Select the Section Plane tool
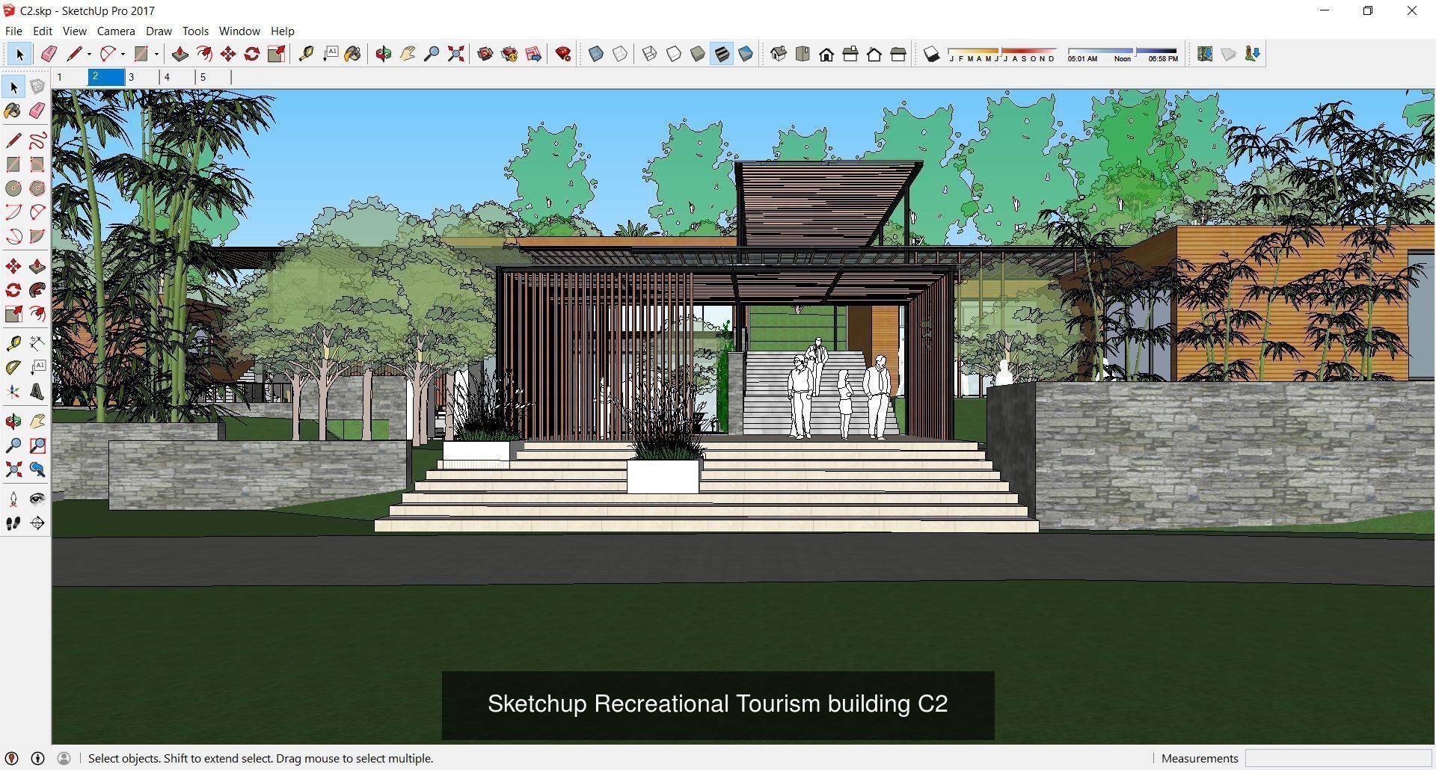 (37, 523)
